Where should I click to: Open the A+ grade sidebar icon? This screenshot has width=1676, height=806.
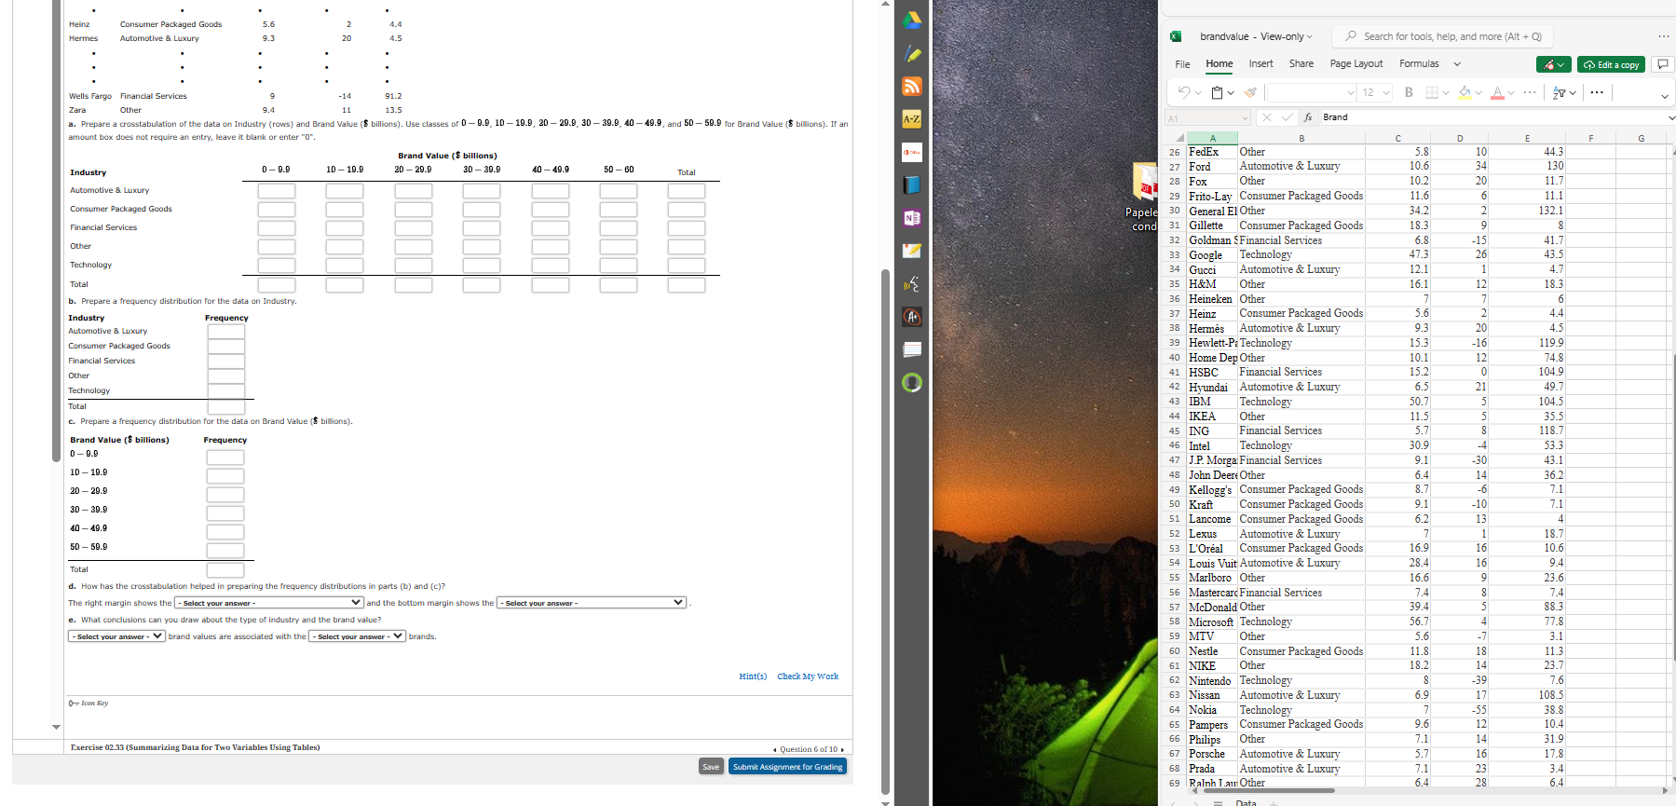tap(912, 317)
